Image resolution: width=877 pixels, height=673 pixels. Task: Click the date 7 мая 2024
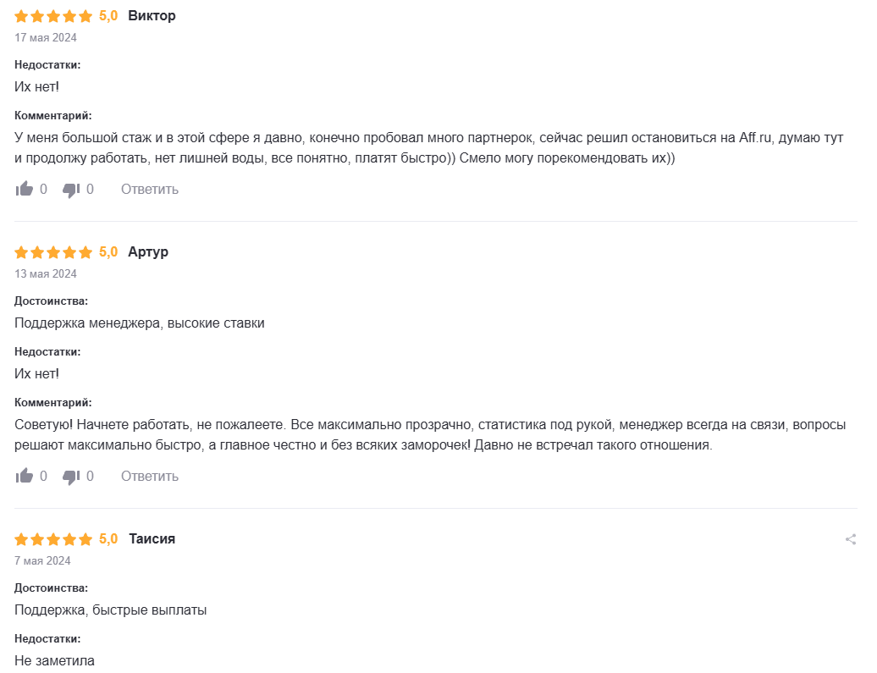pos(42,560)
